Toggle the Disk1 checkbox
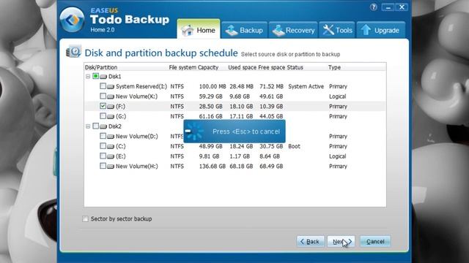 click(x=95, y=76)
